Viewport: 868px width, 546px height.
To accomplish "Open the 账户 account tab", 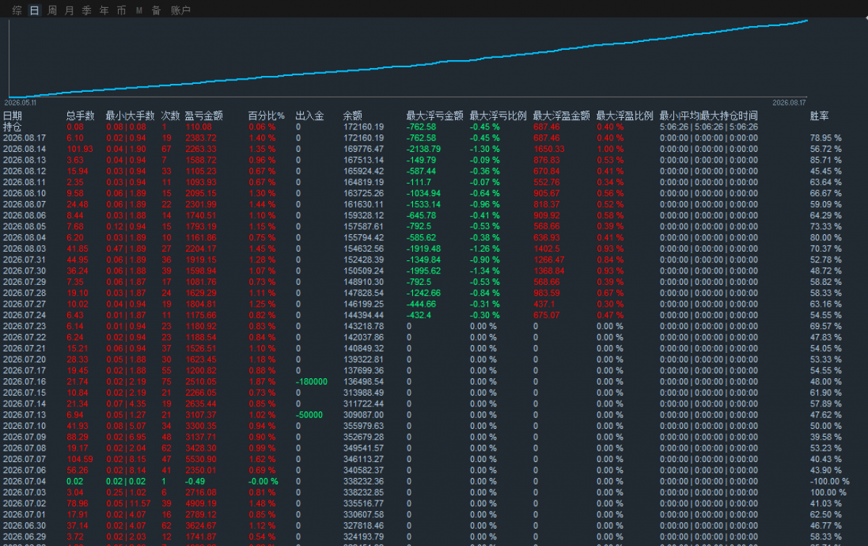I will tap(181, 10).
